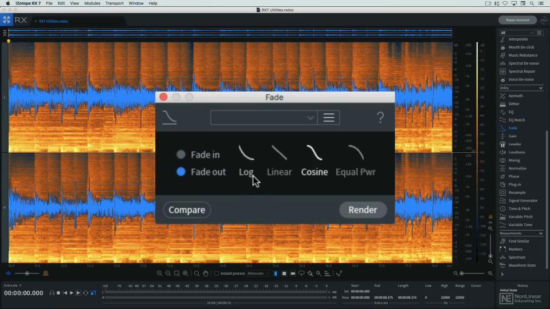Open Waveform Stats
Screen dimensions: 550x309
point(522,266)
